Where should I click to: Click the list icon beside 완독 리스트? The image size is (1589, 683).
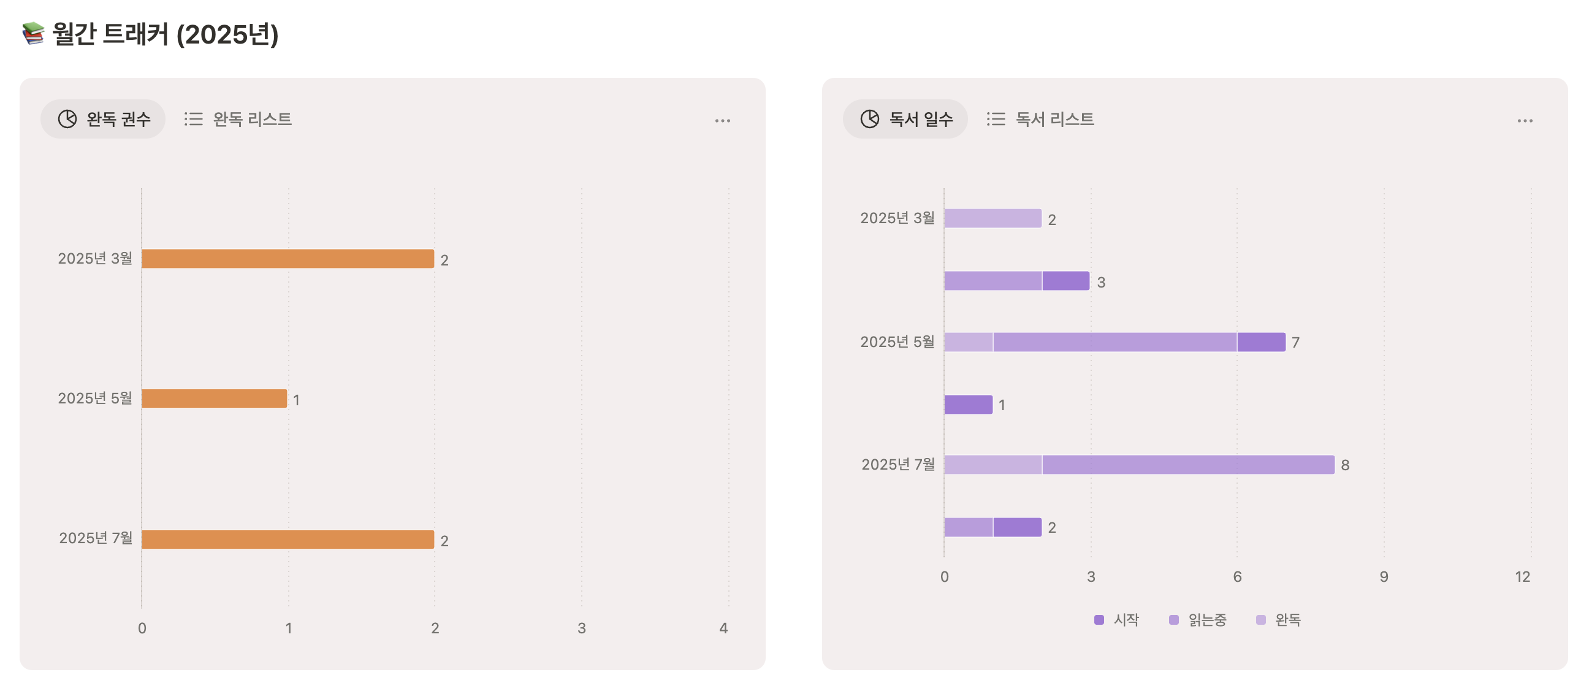coord(193,119)
